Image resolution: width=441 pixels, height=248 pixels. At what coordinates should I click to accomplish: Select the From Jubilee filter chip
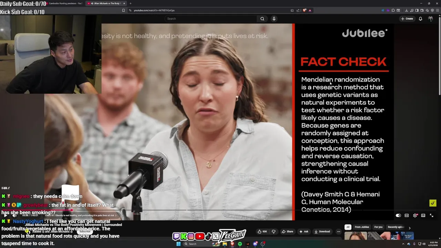[362, 227]
